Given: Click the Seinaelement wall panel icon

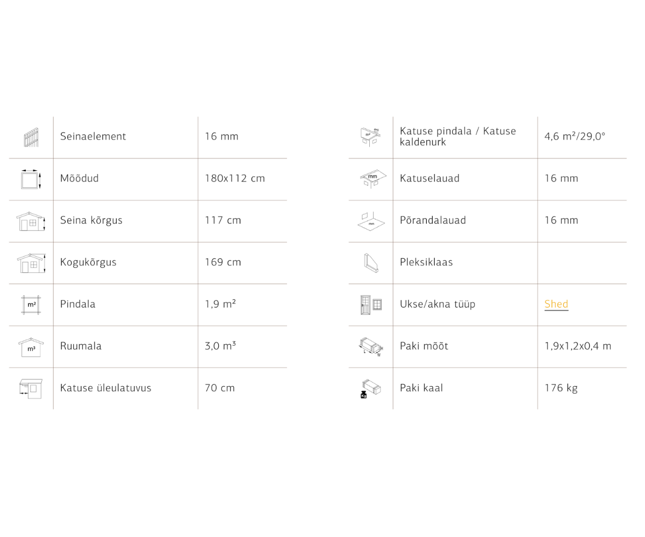Looking at the screenshot, I should pyautogui.click(x=31, y=137).
